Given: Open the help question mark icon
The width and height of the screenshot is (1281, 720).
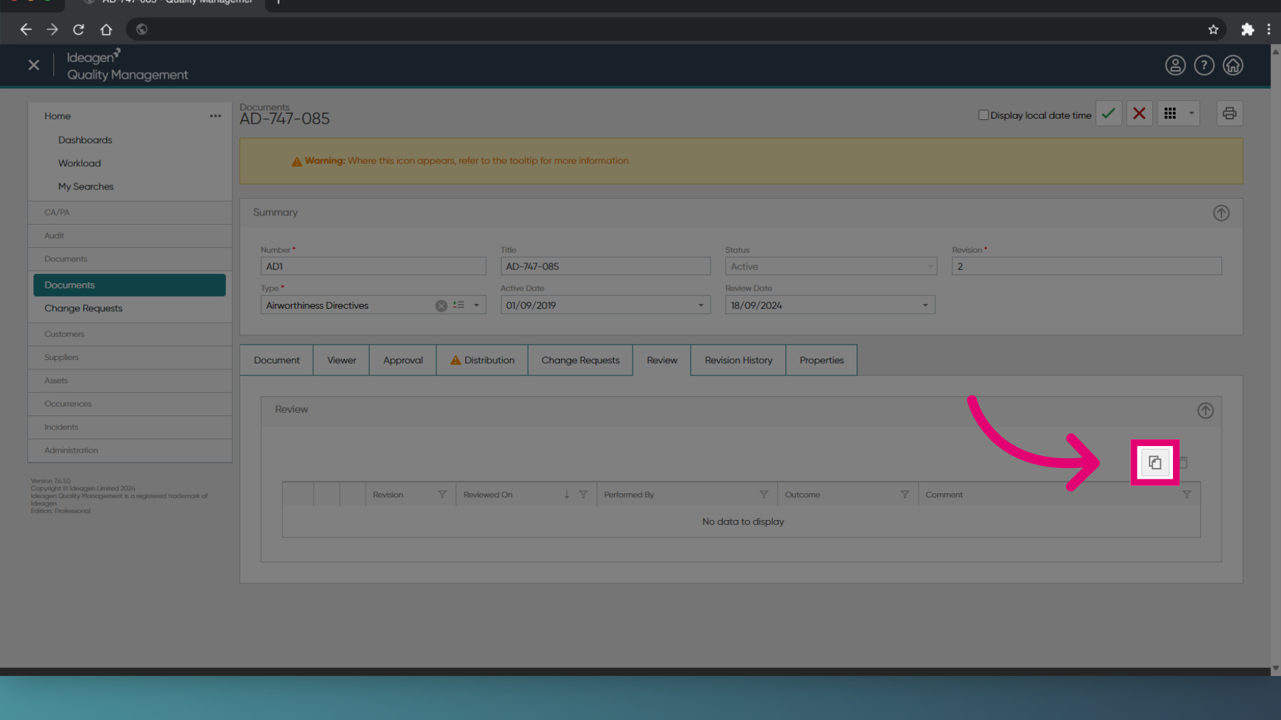Looking at the screenshot, I should click(x=1204, y=65).
